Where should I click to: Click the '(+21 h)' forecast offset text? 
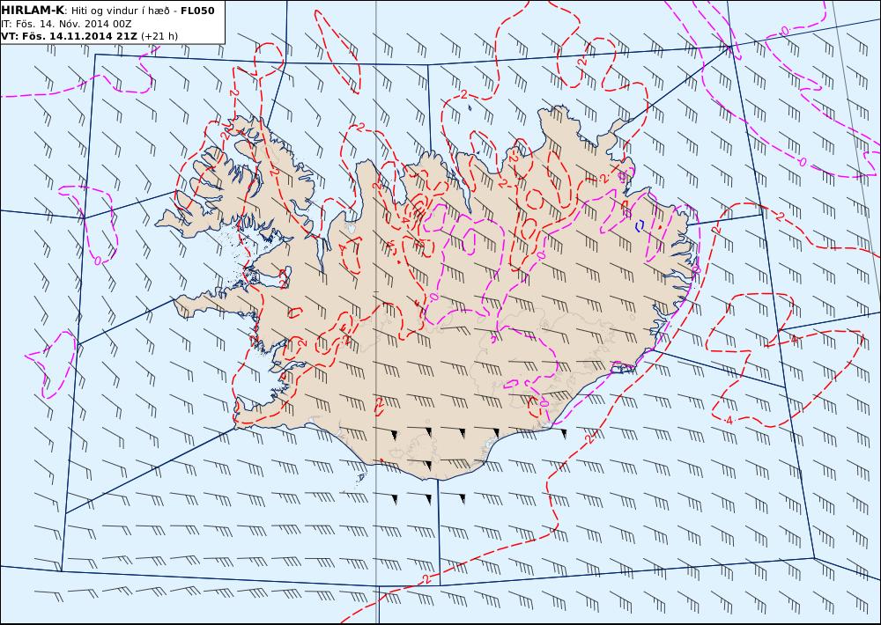[x=159, y=36]
